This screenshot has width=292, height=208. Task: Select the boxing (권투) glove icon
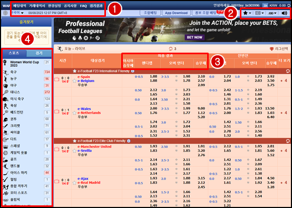(x=6, y=119)
